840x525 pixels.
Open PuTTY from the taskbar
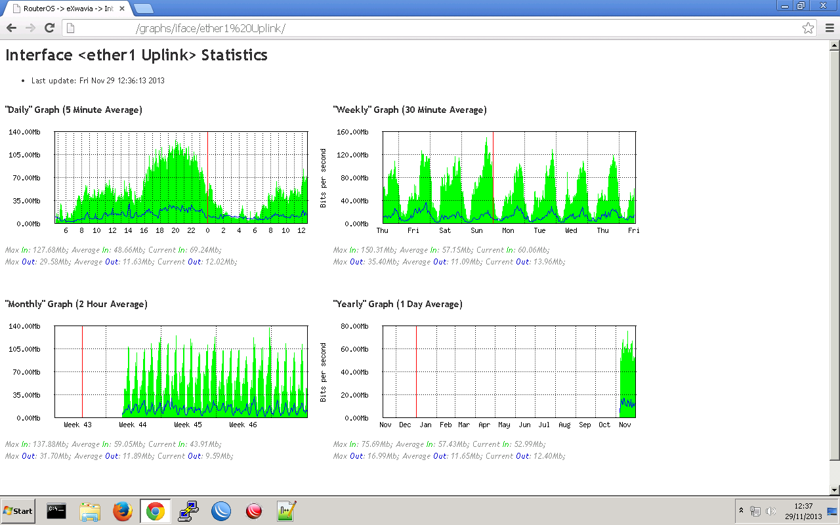click(x=188, y=511)
